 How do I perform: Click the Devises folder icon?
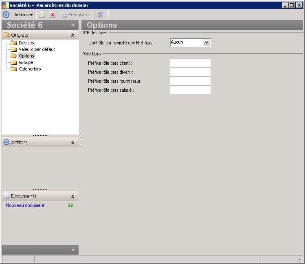click(13, 43)
